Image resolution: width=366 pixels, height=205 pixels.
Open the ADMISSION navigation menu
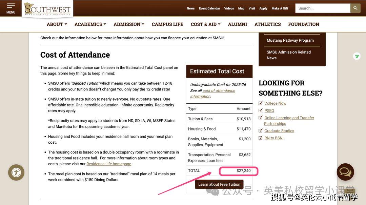pos(129,24)
